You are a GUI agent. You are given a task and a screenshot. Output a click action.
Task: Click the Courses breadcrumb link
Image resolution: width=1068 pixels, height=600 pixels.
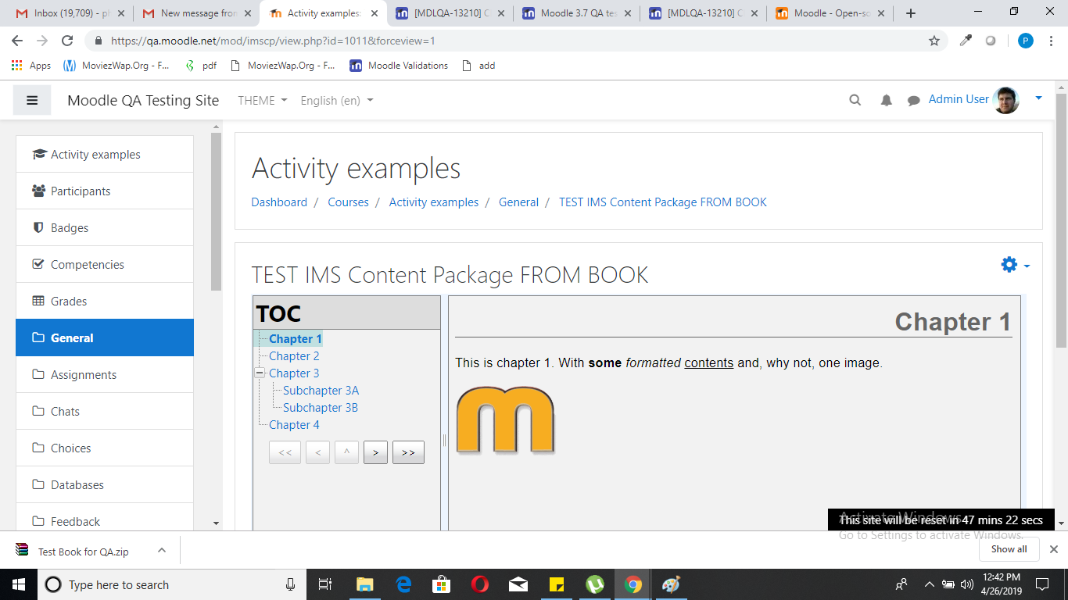coord(348,202)
